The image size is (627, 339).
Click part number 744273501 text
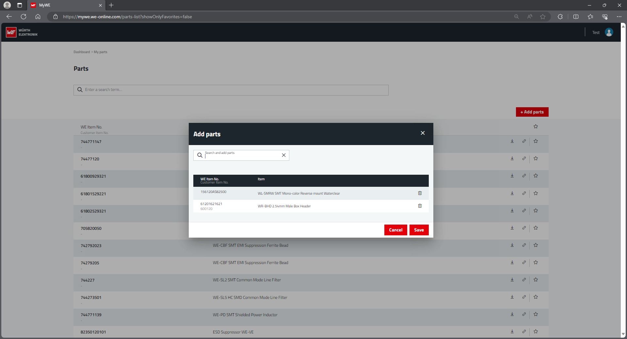(91, 297)
